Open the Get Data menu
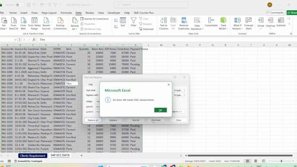The width and height of the screenshot is (297, 167). [4, 24]
